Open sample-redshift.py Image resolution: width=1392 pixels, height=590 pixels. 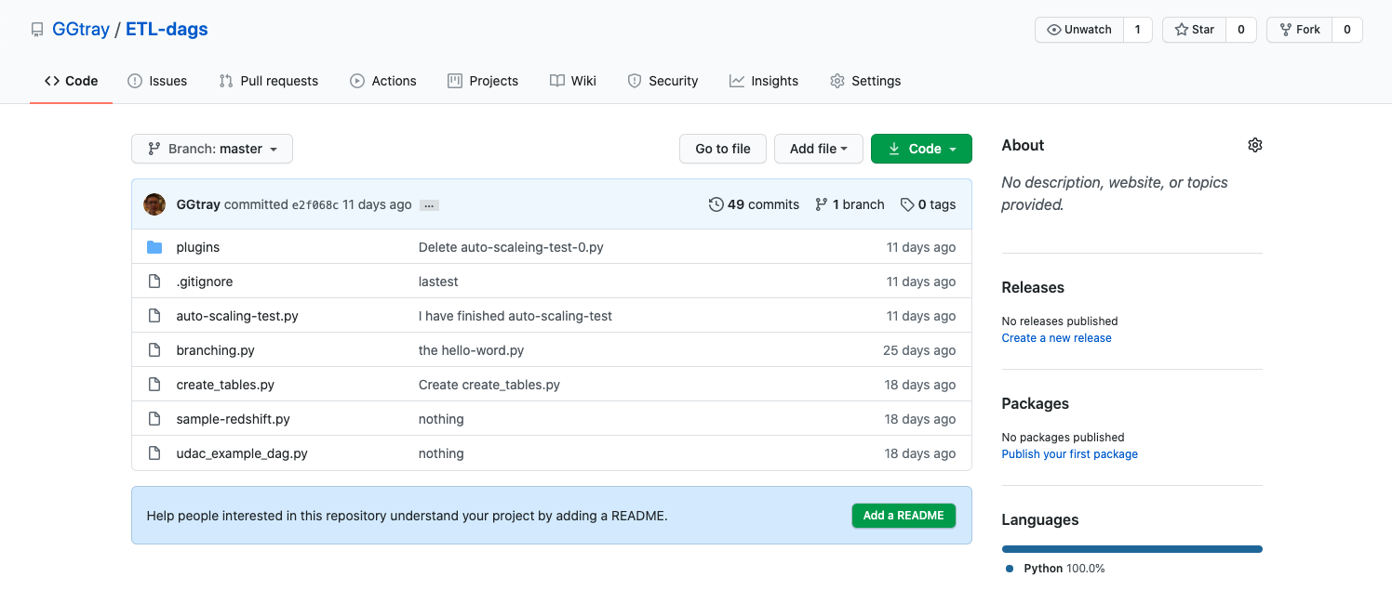[234, 419]
